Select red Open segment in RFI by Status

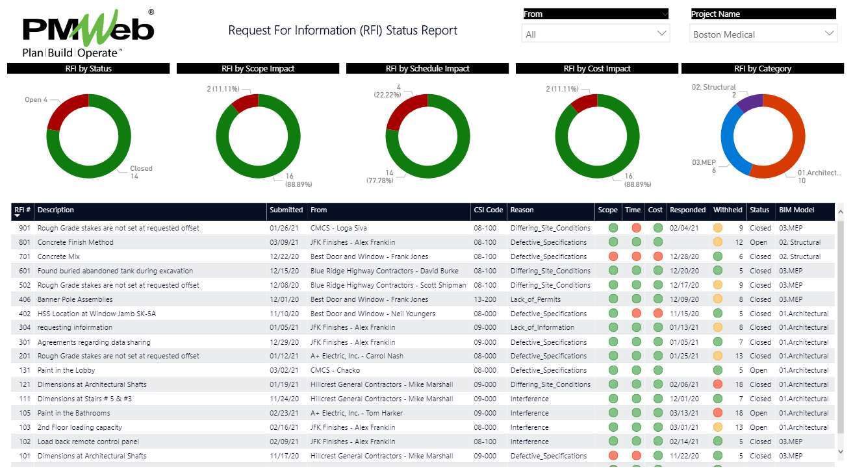coord(64,110)
